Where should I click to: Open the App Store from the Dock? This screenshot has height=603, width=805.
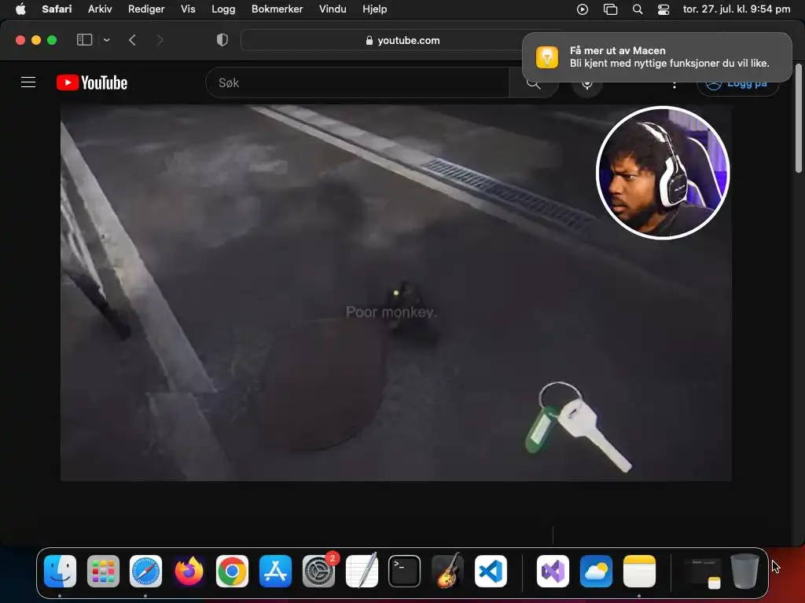coord(275,571)
